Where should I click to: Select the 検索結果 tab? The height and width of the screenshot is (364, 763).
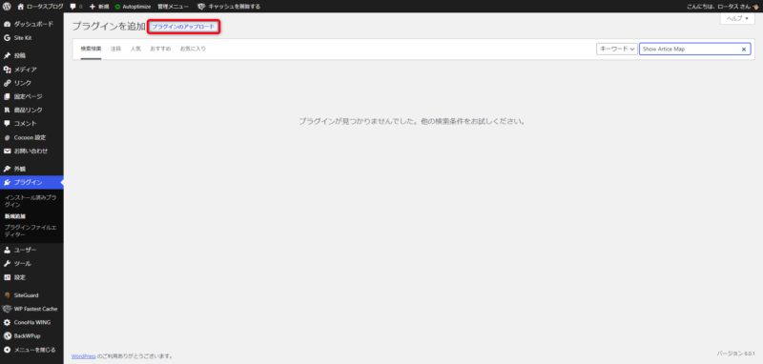91,50
